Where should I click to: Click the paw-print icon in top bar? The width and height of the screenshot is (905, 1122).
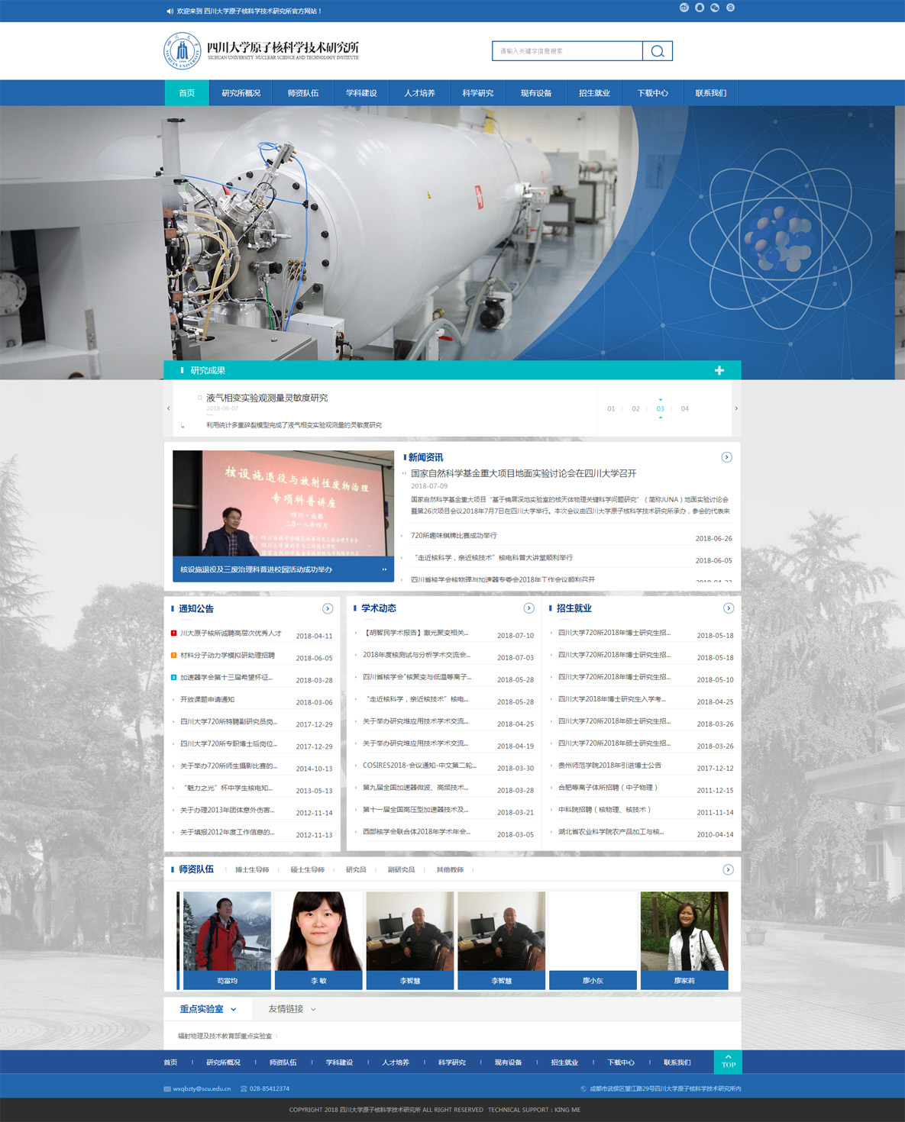click(730, 8)
